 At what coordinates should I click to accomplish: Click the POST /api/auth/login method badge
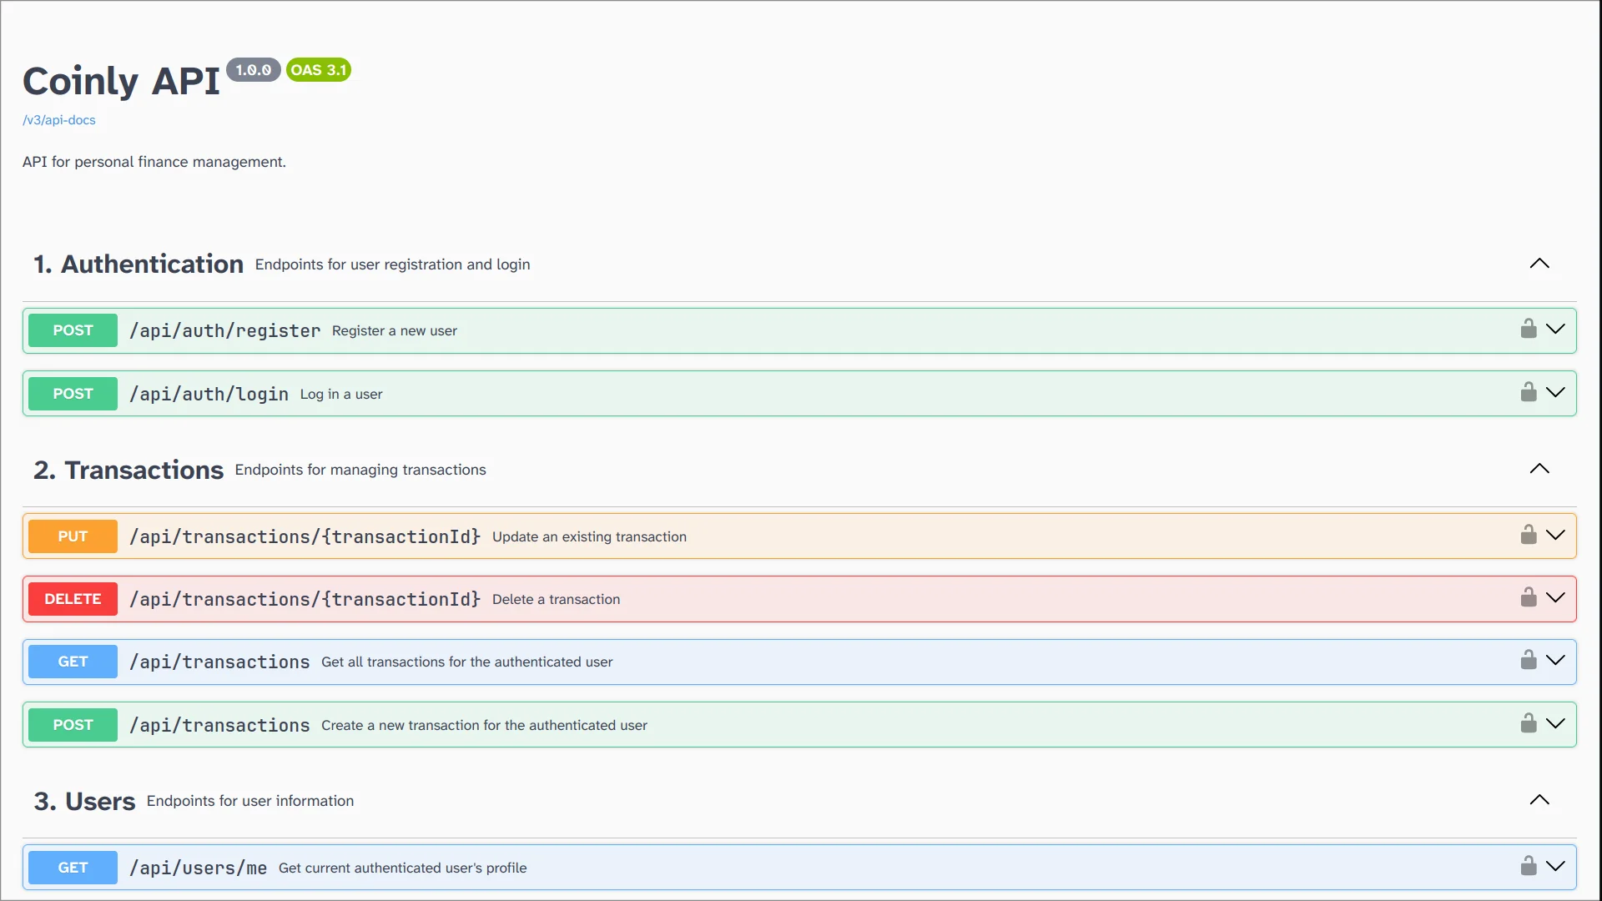(x=73, y=394)
